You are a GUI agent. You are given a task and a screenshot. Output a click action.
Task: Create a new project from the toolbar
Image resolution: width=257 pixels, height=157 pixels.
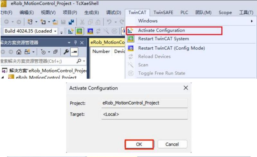[x=30, y=22]
